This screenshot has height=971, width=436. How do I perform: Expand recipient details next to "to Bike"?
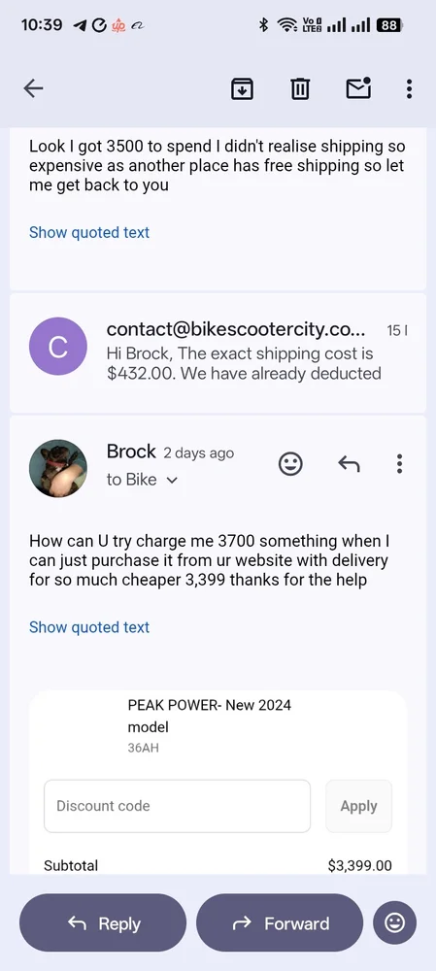[172, 480]
